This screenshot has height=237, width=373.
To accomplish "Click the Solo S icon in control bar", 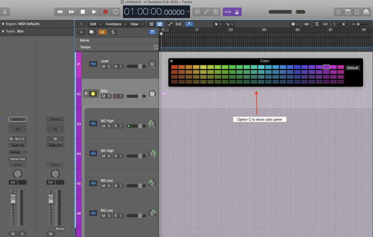I will 216,12.
